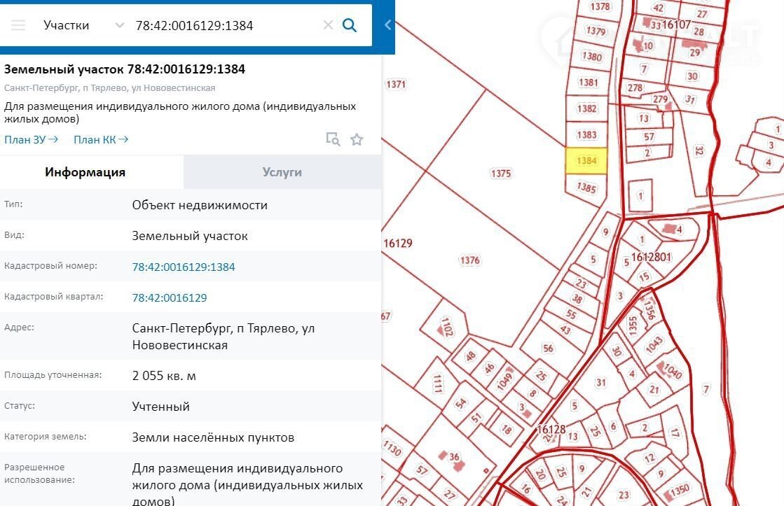Select parcel 1375 on the map
Image resolution: width=784 pixels, height=506 pixels.
pyautogui.click(x=501, y=174)
